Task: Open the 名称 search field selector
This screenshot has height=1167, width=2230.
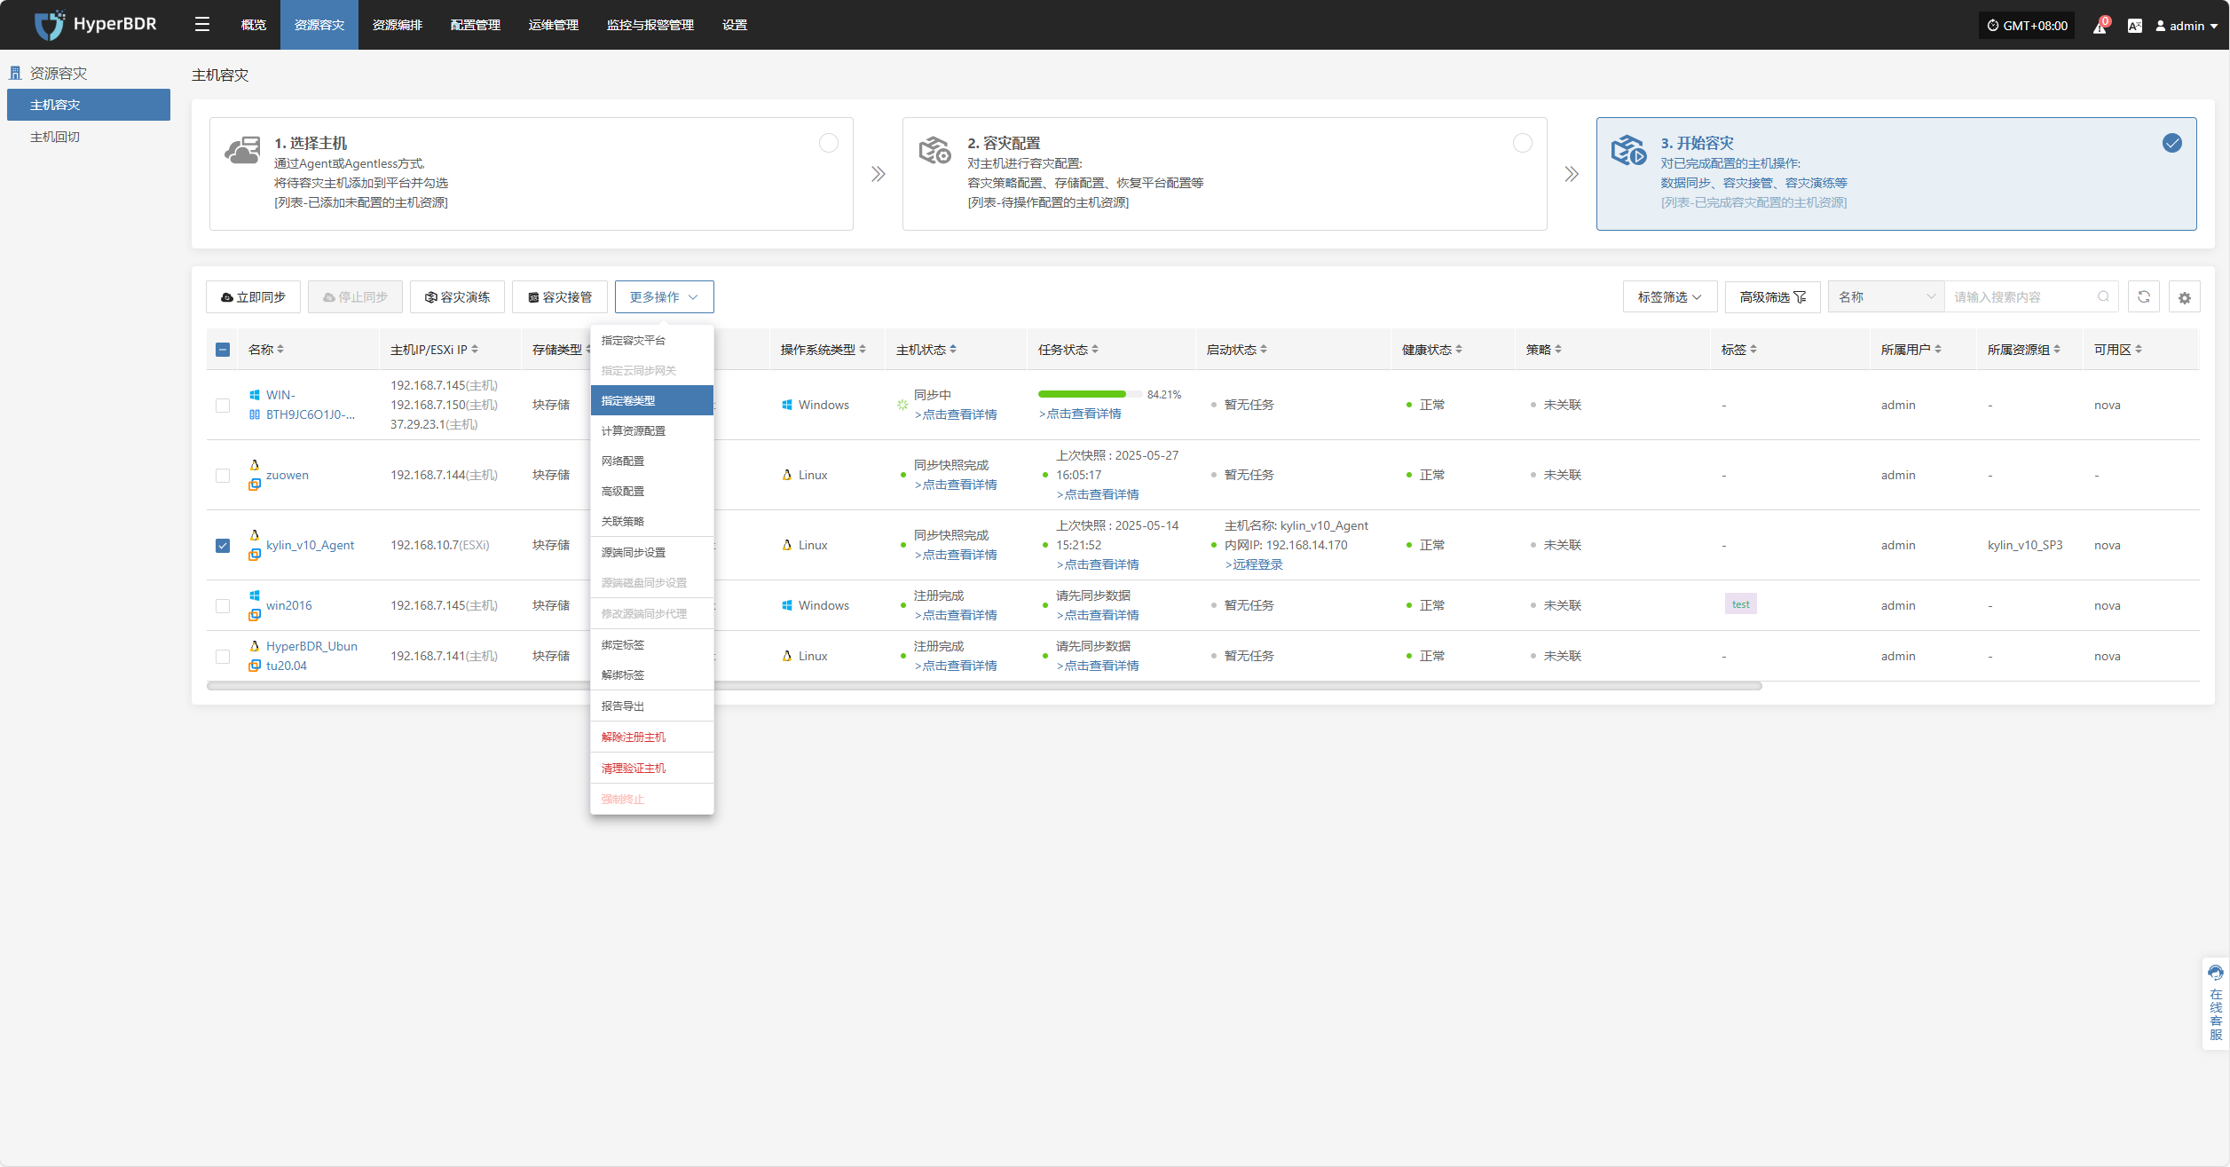Action: (1886, 296)
